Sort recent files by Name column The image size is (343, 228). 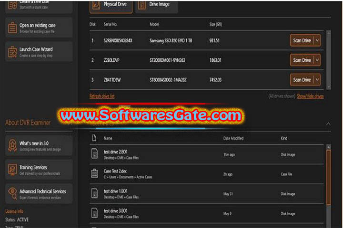tap(108, 138)
